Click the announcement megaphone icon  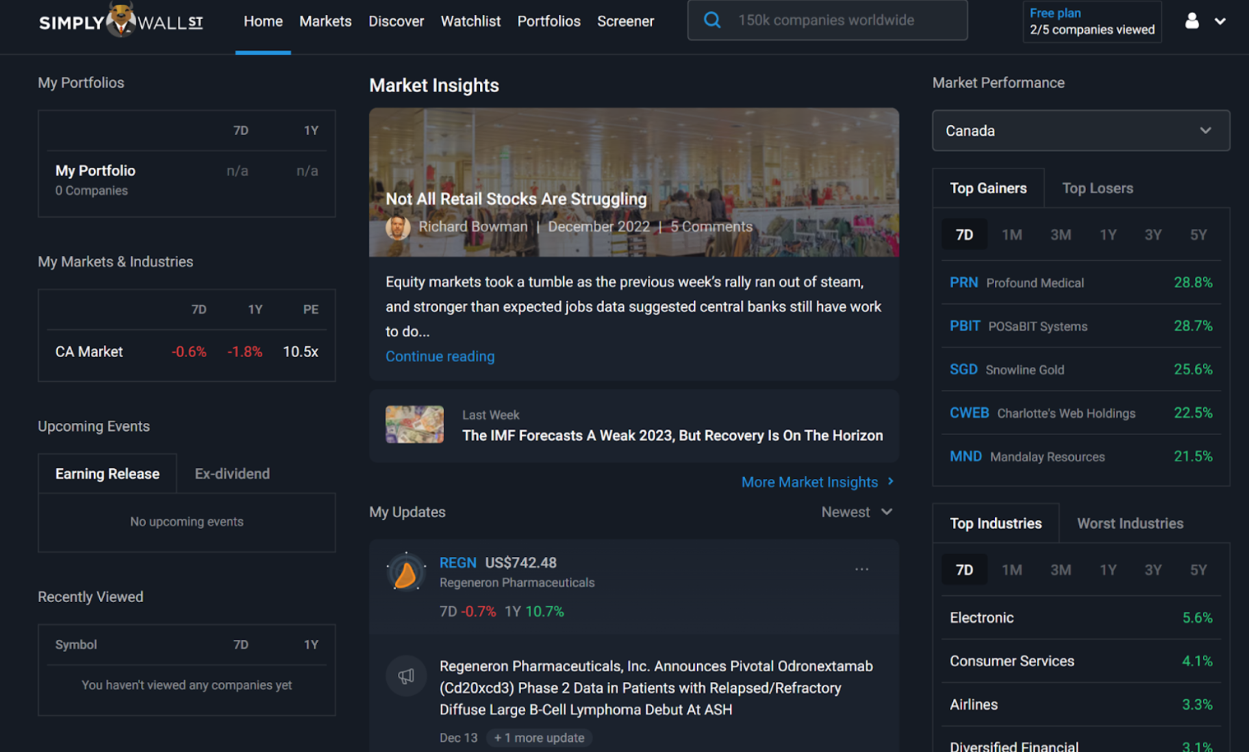406,676
